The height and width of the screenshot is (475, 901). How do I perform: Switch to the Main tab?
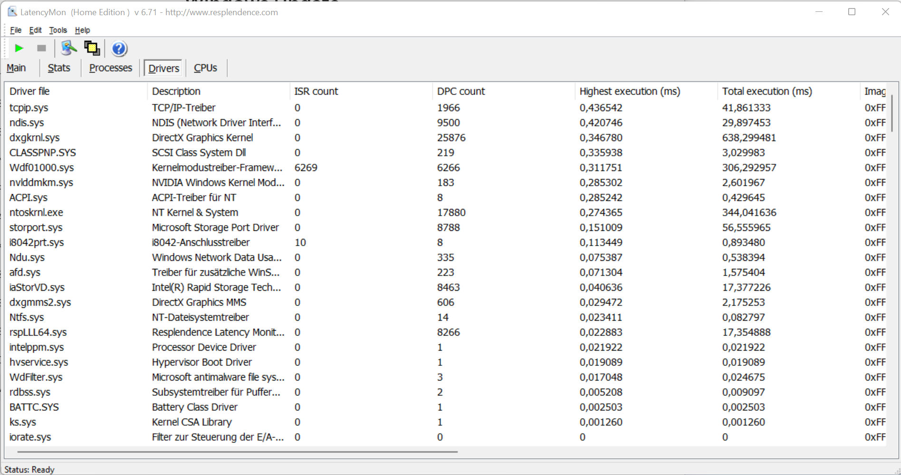click(x=16, y=68)
